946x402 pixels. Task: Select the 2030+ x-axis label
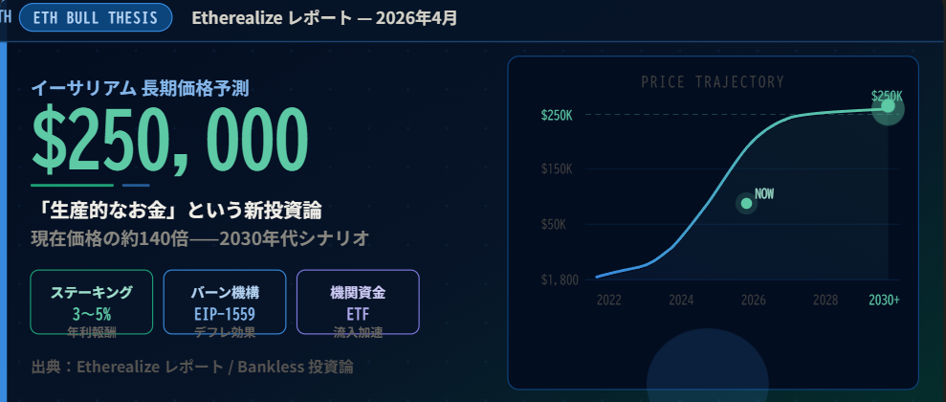[884, 301]
